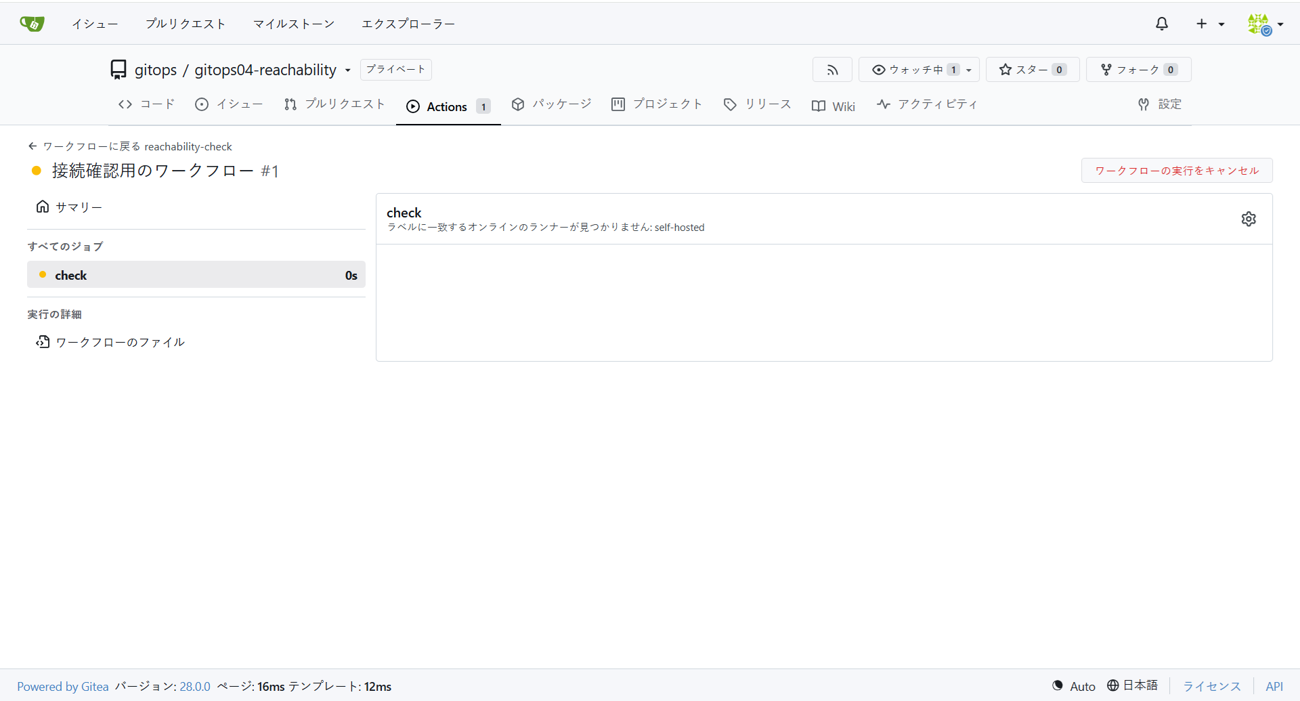
Task: Open the ライセンス link
Action: (1212, 686)
